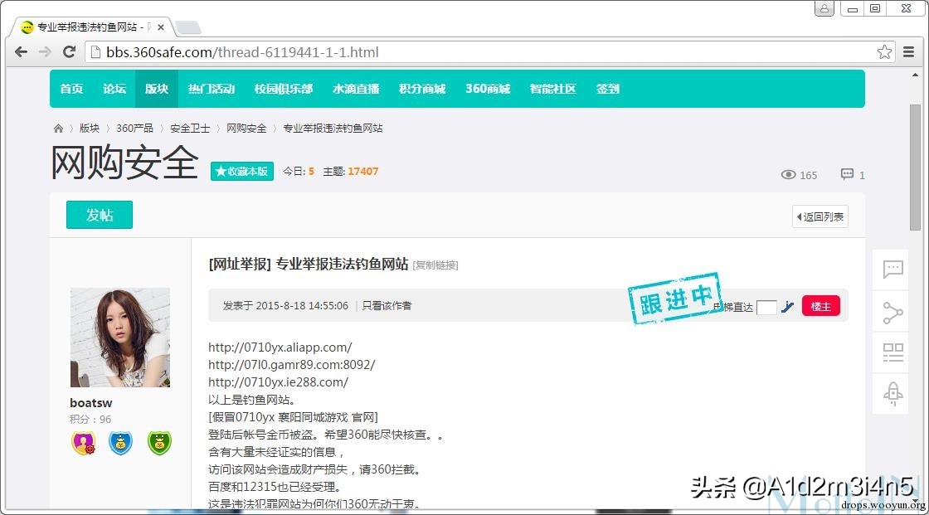Viewport: 929px width, 515px height.
Task: Click the 复制链接 link
Action: (x=435, y=265)
